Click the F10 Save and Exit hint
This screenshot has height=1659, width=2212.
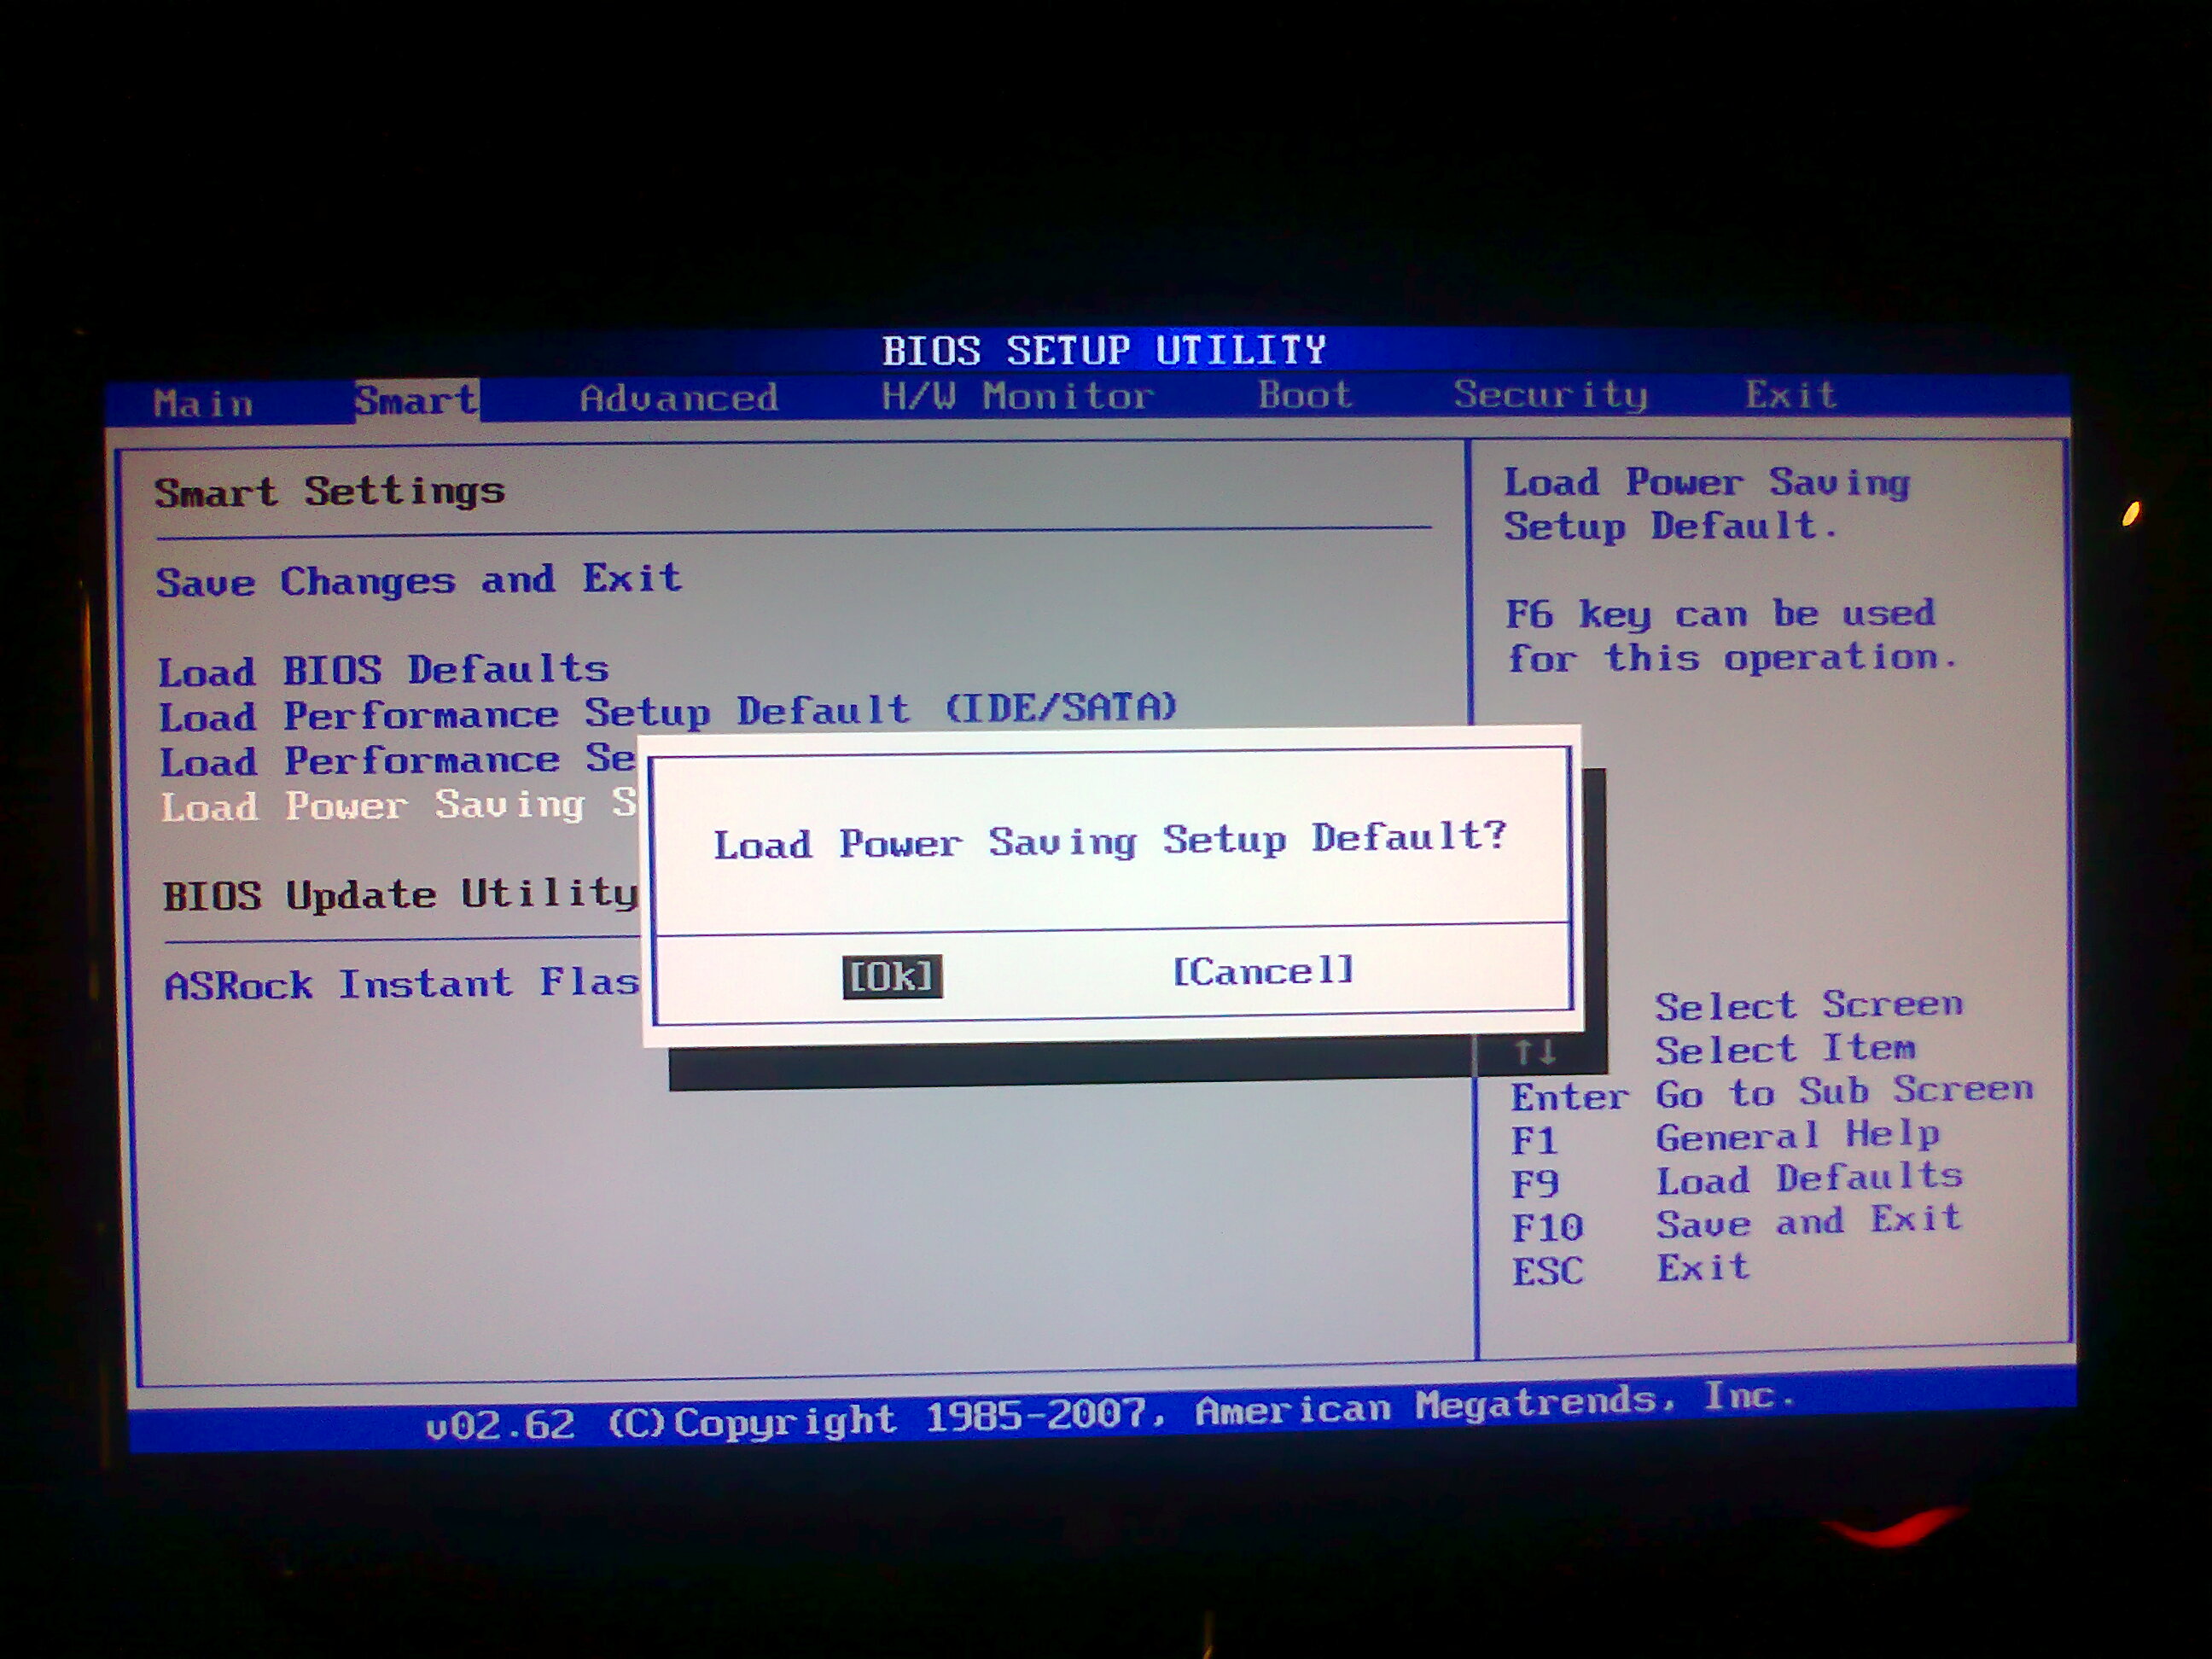point(1737,1223)
